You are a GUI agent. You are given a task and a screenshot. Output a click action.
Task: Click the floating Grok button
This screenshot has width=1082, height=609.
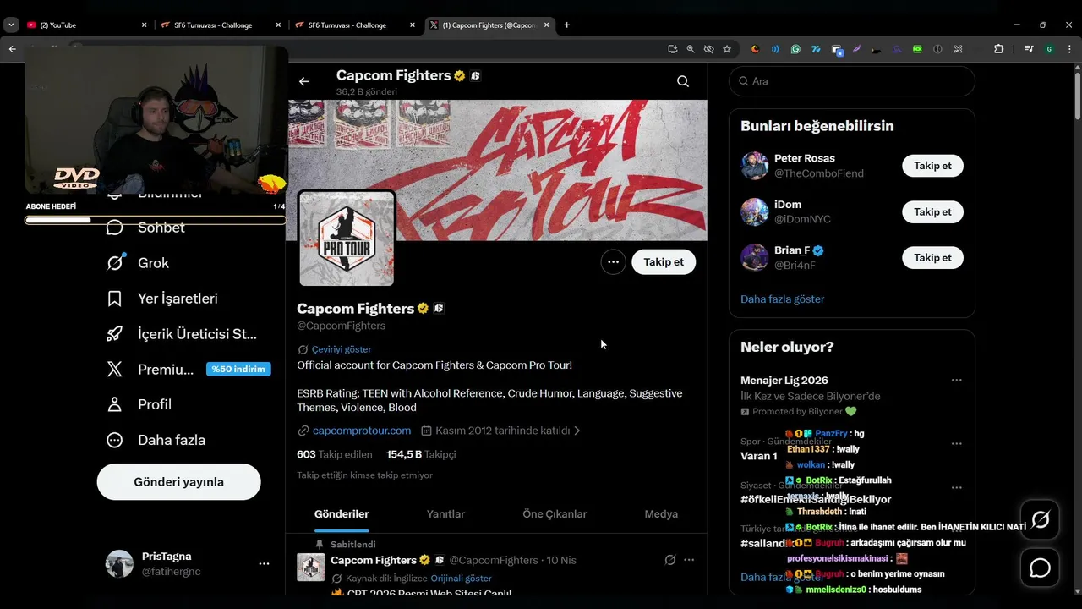[1040, 520]
